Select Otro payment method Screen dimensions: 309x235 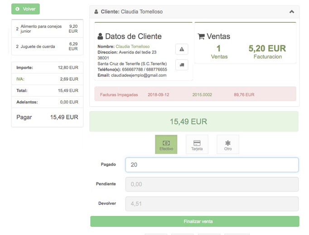227,144
